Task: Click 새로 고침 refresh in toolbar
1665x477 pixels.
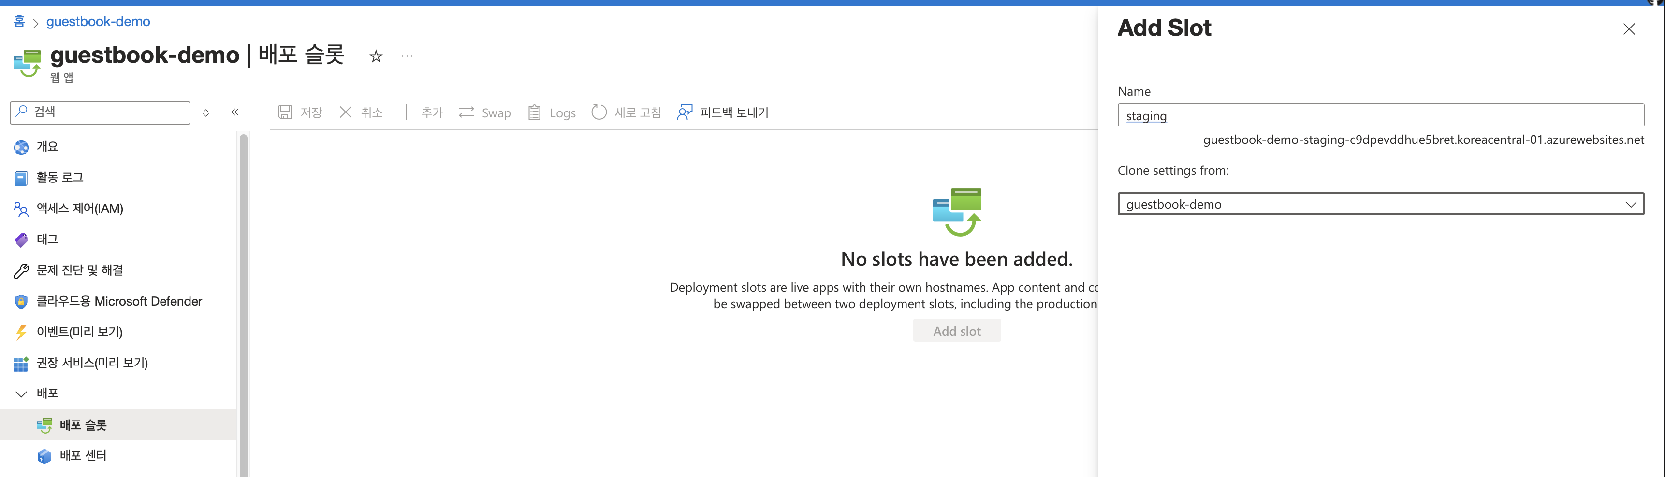Action: click(x=627, y=112)
